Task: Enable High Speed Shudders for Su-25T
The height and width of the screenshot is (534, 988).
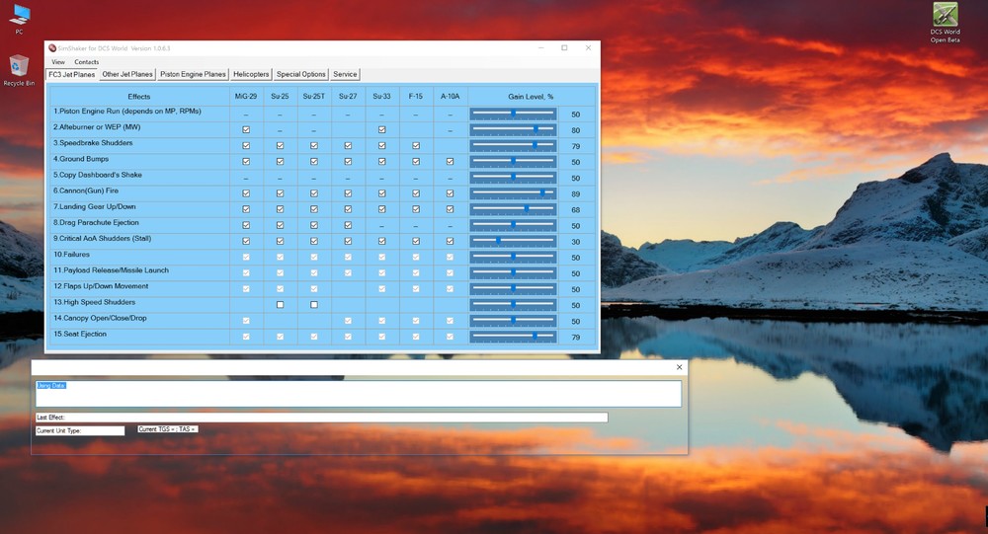Action: pos(314,305)
